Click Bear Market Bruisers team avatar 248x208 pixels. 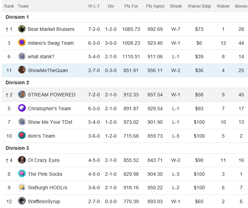click(x=22, y=29)
